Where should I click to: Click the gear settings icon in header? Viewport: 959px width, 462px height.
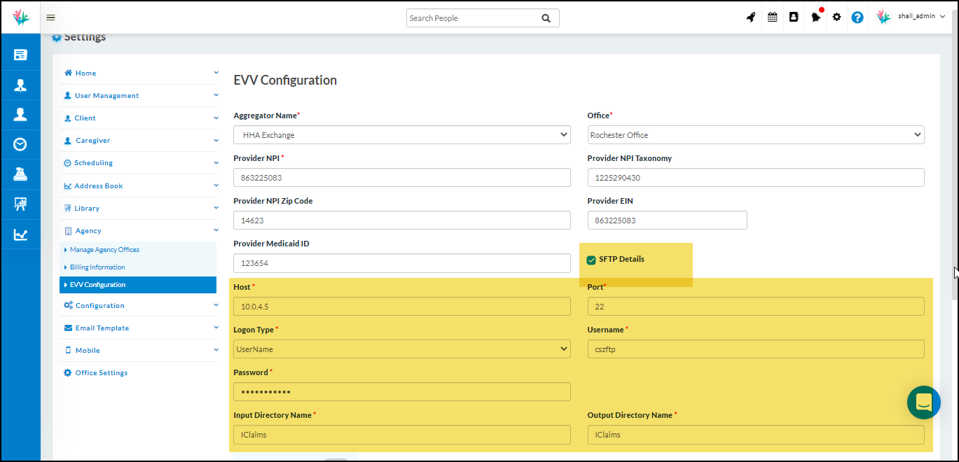[x=836, y=17]
